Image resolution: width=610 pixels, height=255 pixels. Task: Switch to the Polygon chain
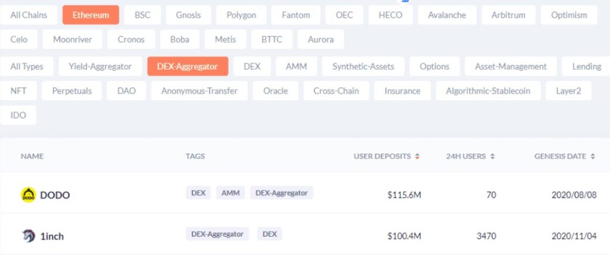click(x=241, y=15)
